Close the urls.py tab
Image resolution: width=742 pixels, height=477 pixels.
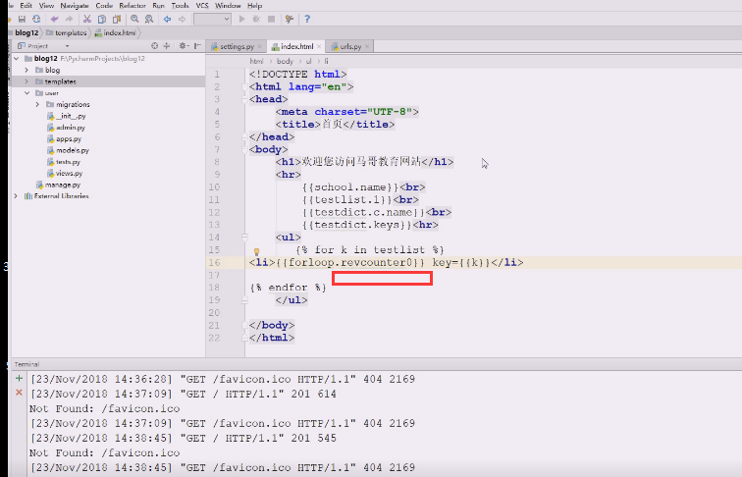(x=367, y=46)
